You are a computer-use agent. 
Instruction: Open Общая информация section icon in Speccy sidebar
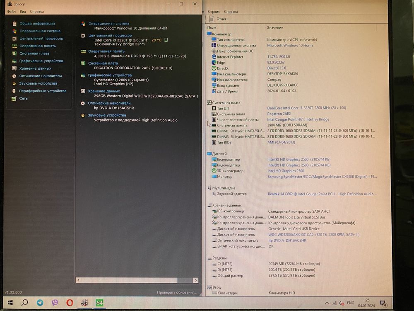[14, 24]
